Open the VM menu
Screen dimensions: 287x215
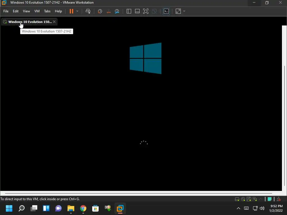click(37, 11)
